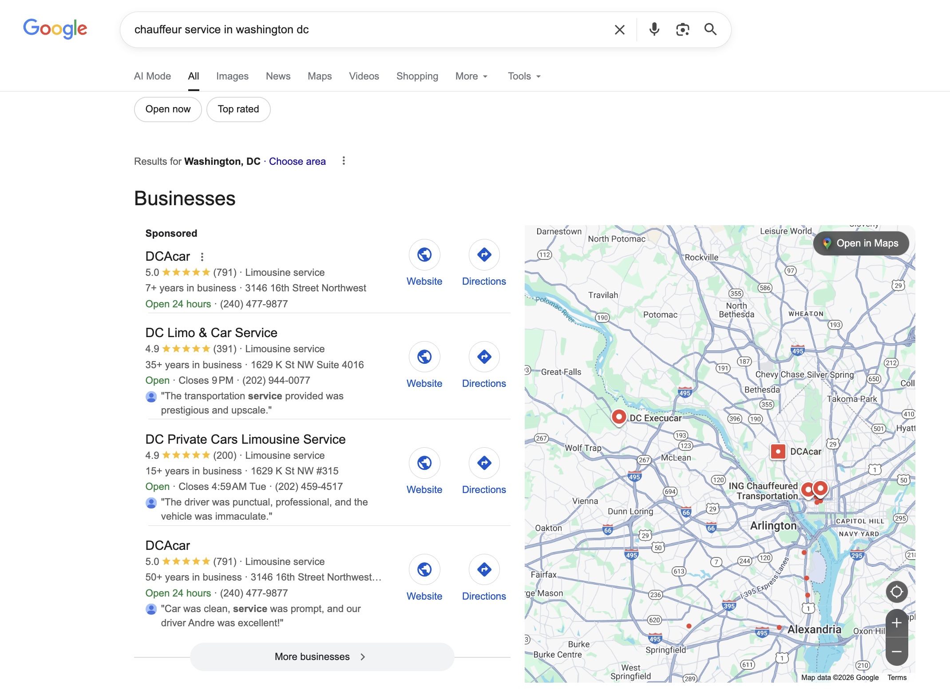Zoom out on the map
The image size is (950, 700).
point(896,652)
